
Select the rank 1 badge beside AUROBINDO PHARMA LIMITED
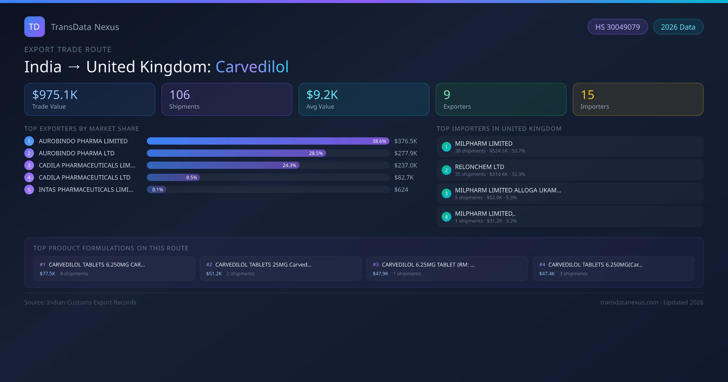(29, 141)
